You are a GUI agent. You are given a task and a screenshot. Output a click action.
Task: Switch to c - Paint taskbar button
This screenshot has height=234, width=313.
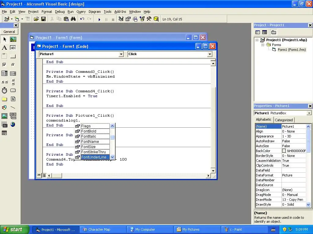click(x=244, y=229)
